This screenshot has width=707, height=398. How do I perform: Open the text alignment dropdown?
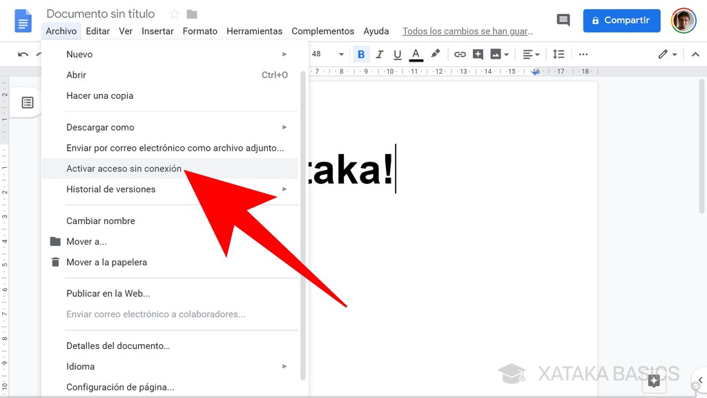530,54
